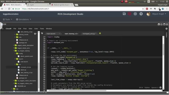Click browser back arrow
This screenshot has width=169, height=95.
click(x=2, y=9)
